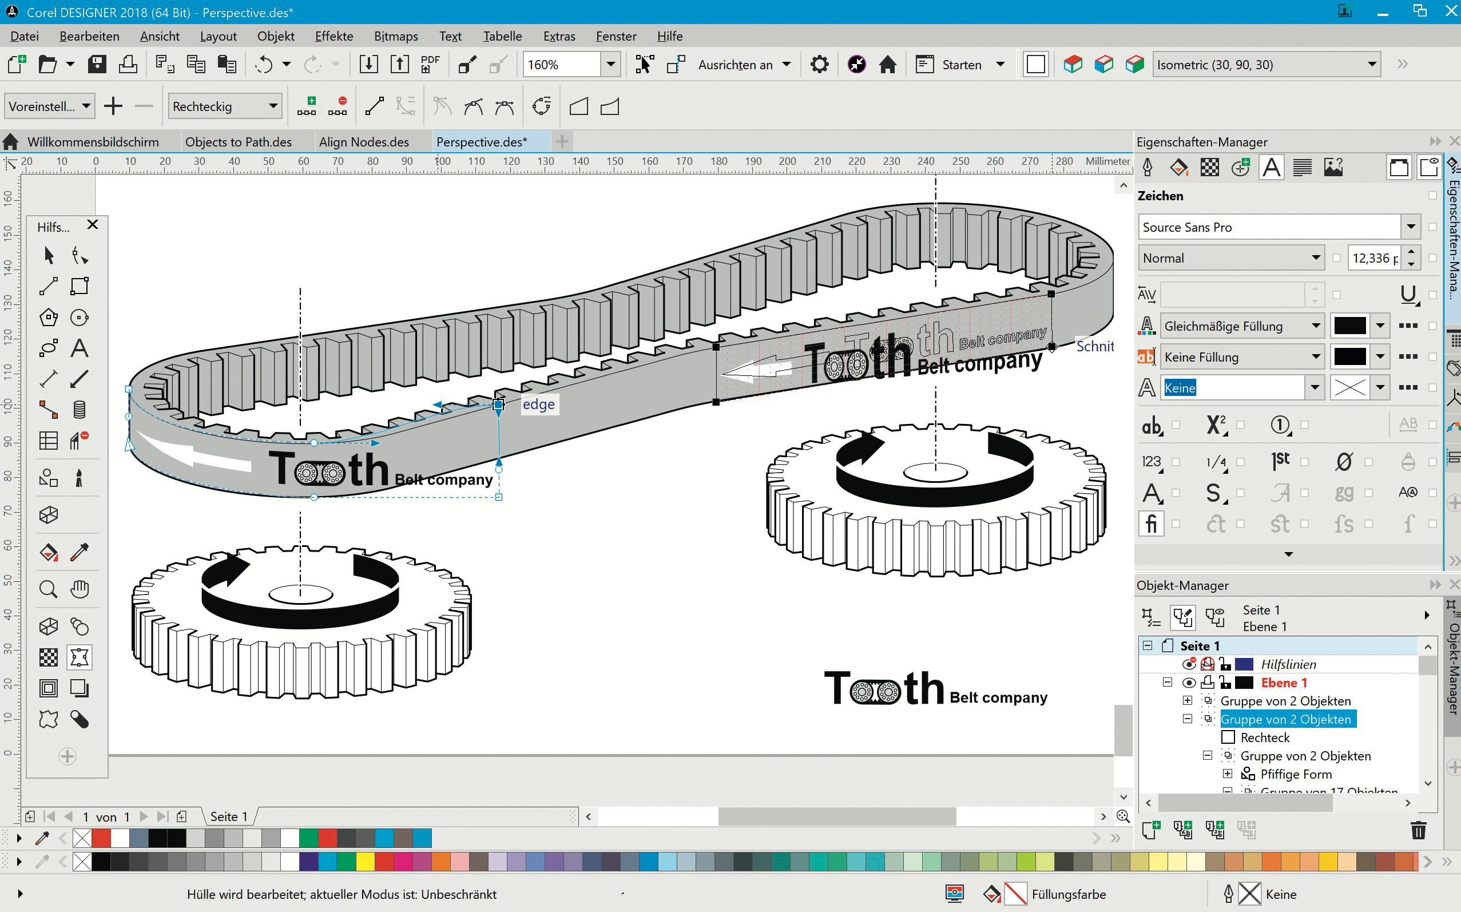Activate the Envelope tool in toolbox
This screenshot has height=912, width=1461.
click(x=79, y=657)
